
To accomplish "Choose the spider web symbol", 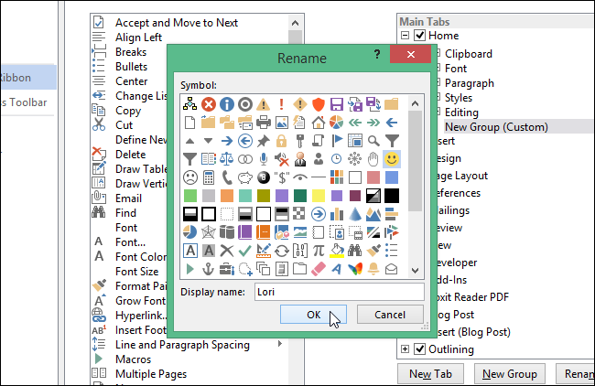I will click(x=209, y=232).
